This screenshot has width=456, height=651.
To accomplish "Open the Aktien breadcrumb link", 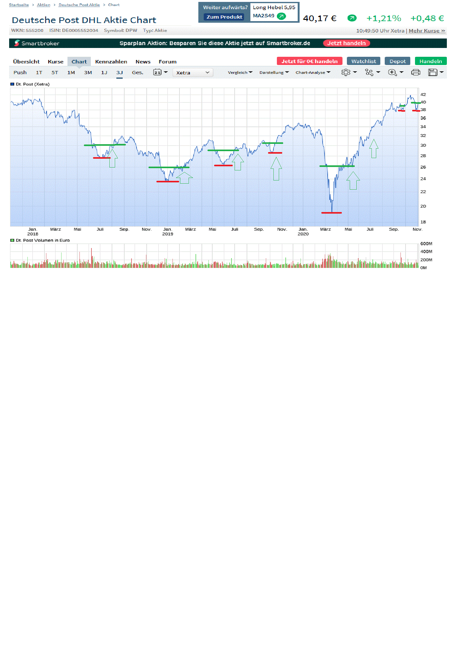I will (44, 5).
